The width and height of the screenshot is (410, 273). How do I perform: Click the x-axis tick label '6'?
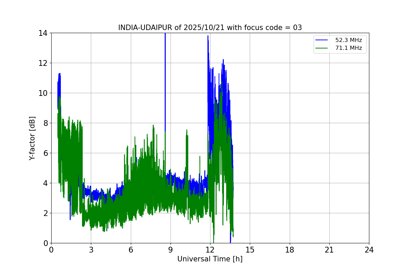[x=131, y=250]
